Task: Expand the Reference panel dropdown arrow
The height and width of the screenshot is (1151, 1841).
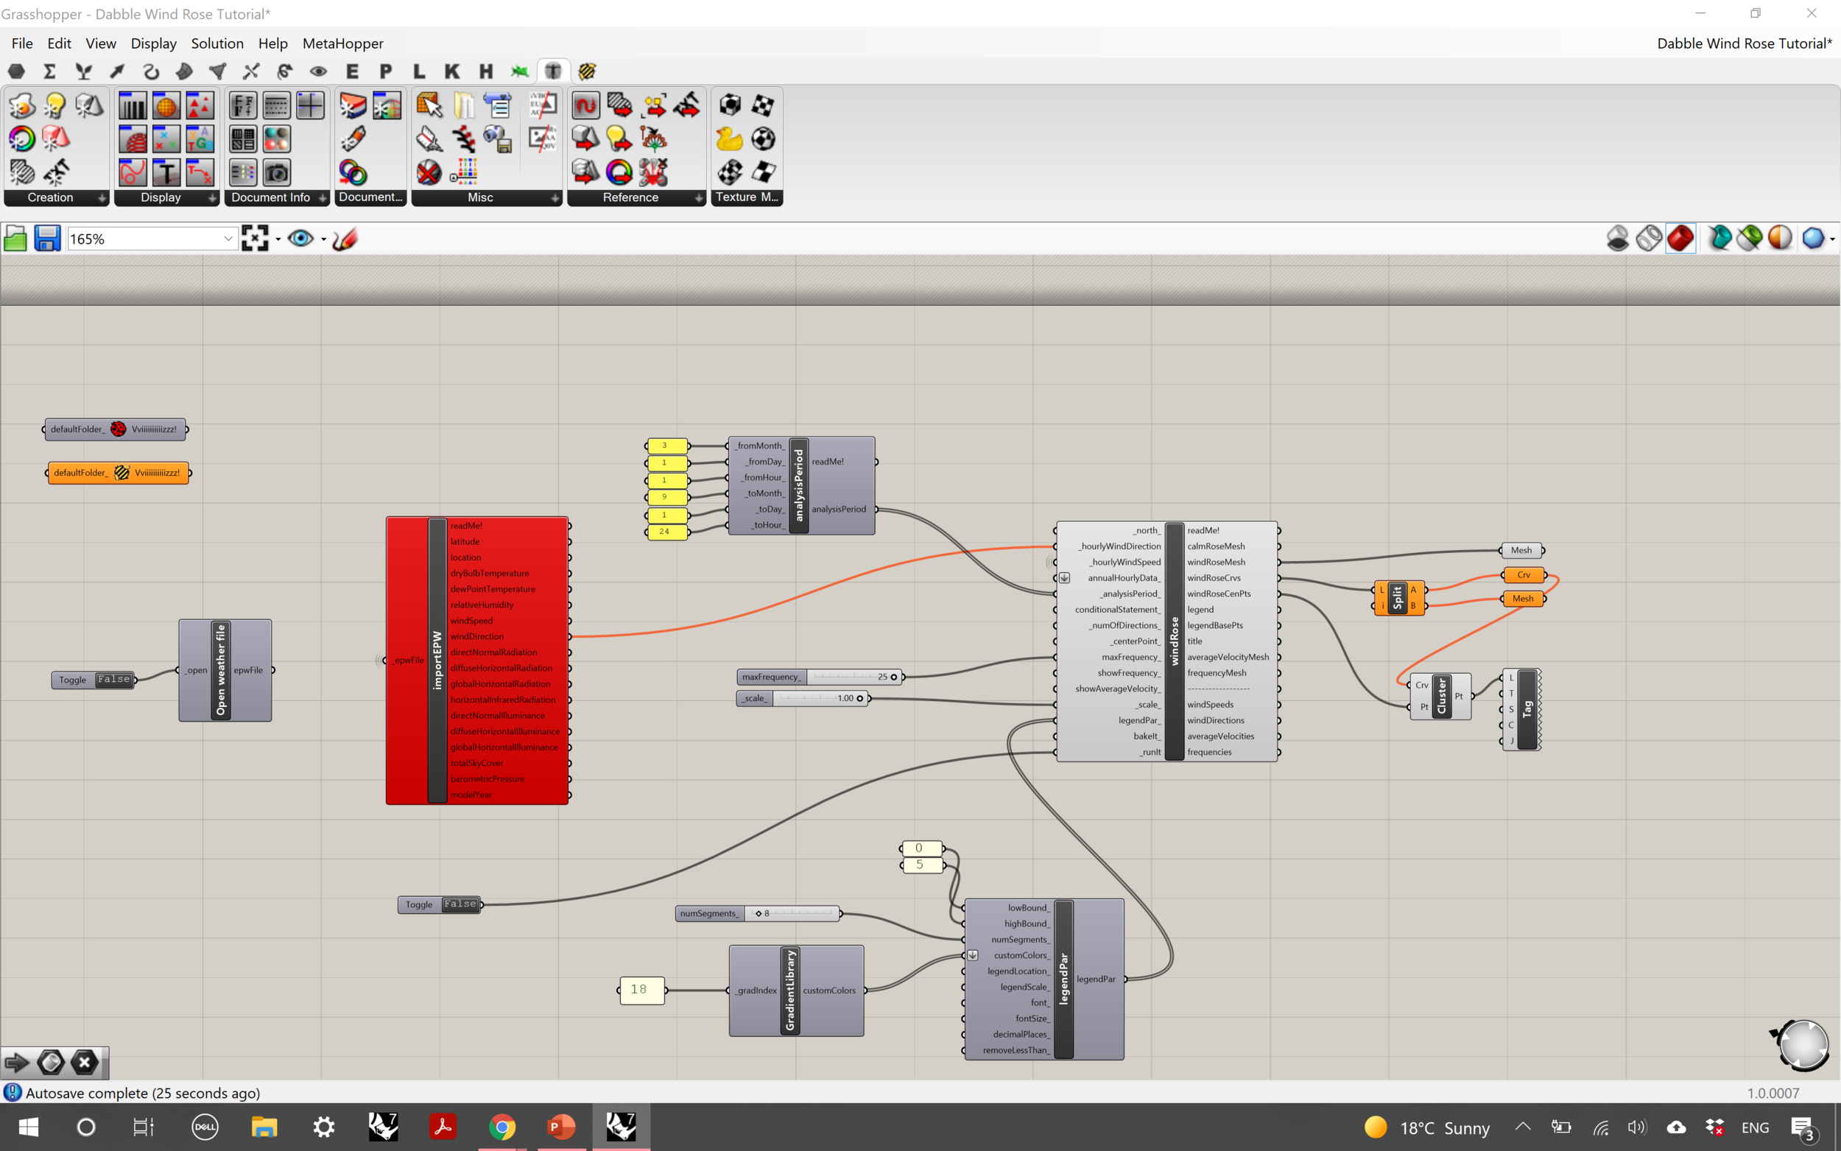Action: coord(700,197)
